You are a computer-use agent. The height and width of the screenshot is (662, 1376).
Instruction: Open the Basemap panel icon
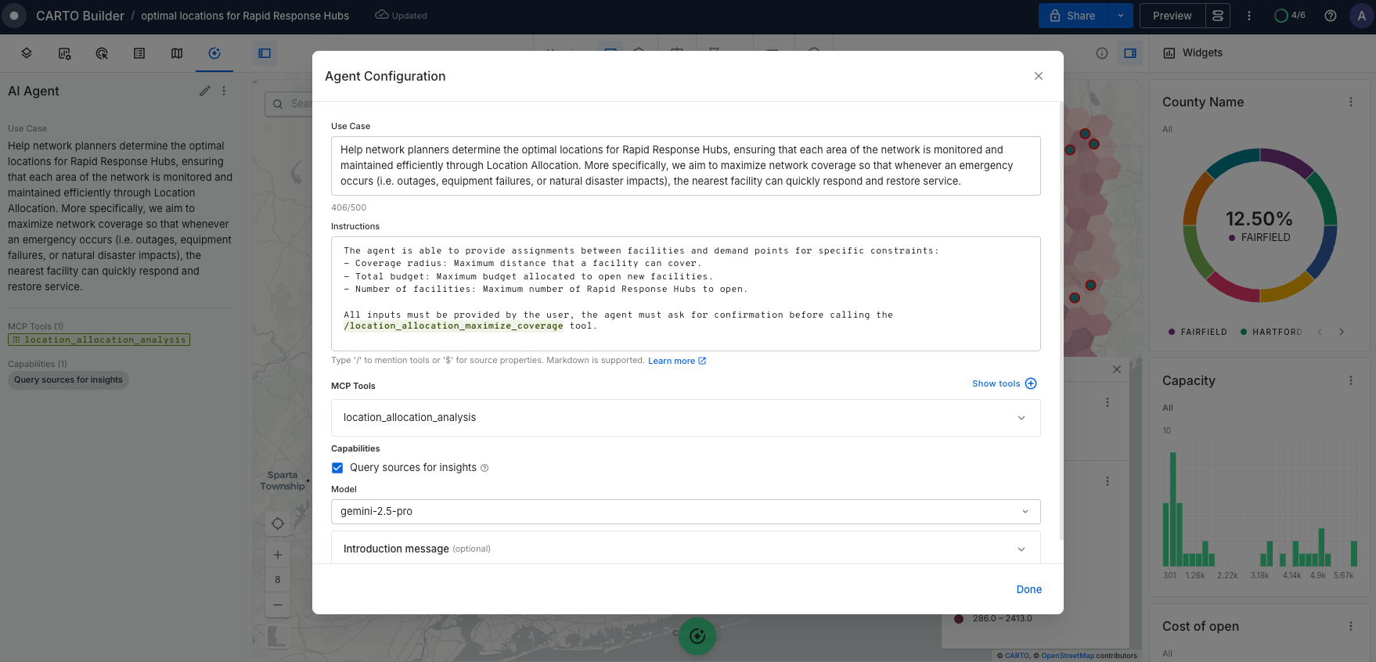pyautogui.click(x=177, y=53)
